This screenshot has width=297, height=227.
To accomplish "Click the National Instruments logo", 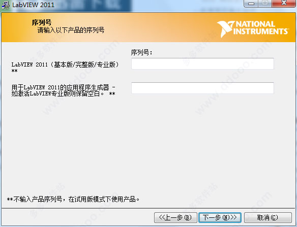I will click(253, 29).
